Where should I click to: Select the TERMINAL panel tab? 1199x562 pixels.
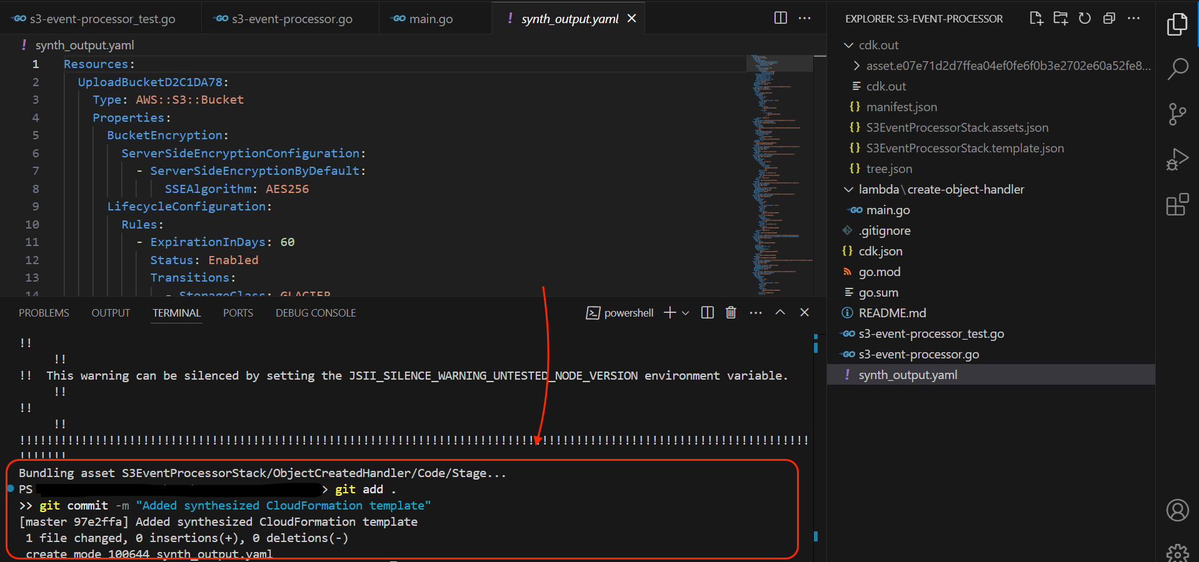(x=177, y=313)
